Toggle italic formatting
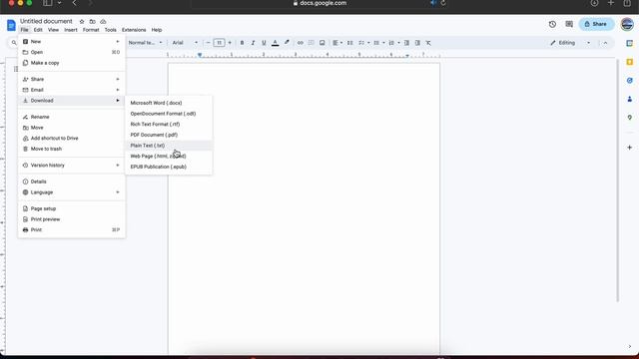The width and height of the screenshot is (639, 359). (x=253, y=43)
